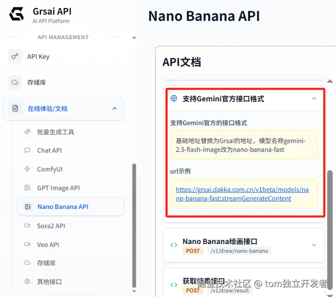This screenshot has width=336, height=297.
Task: Click the document icon beside 在线体验/文档
Action: [x=15, y=108]
